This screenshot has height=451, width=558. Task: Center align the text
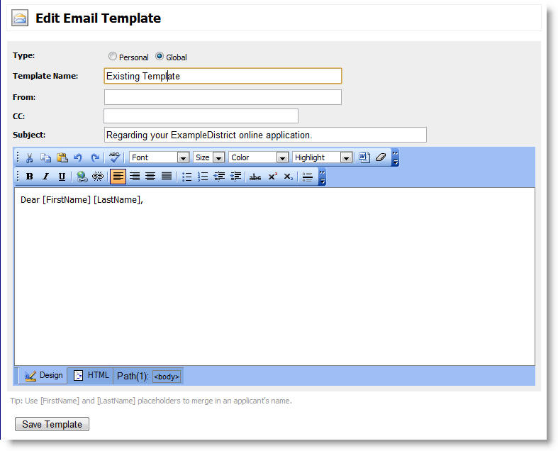point(150,177)
